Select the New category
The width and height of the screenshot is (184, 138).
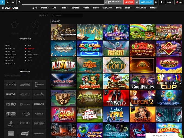click(28, 45)
